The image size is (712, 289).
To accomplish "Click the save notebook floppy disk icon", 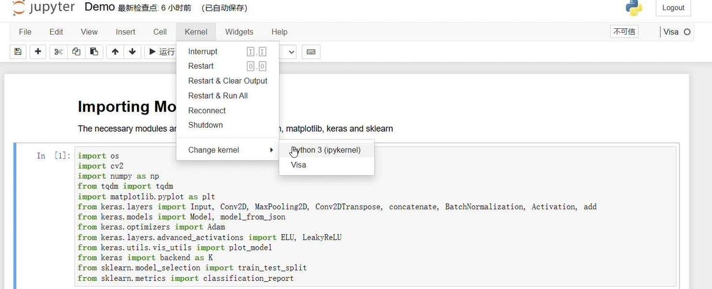I will click(18, 51).
